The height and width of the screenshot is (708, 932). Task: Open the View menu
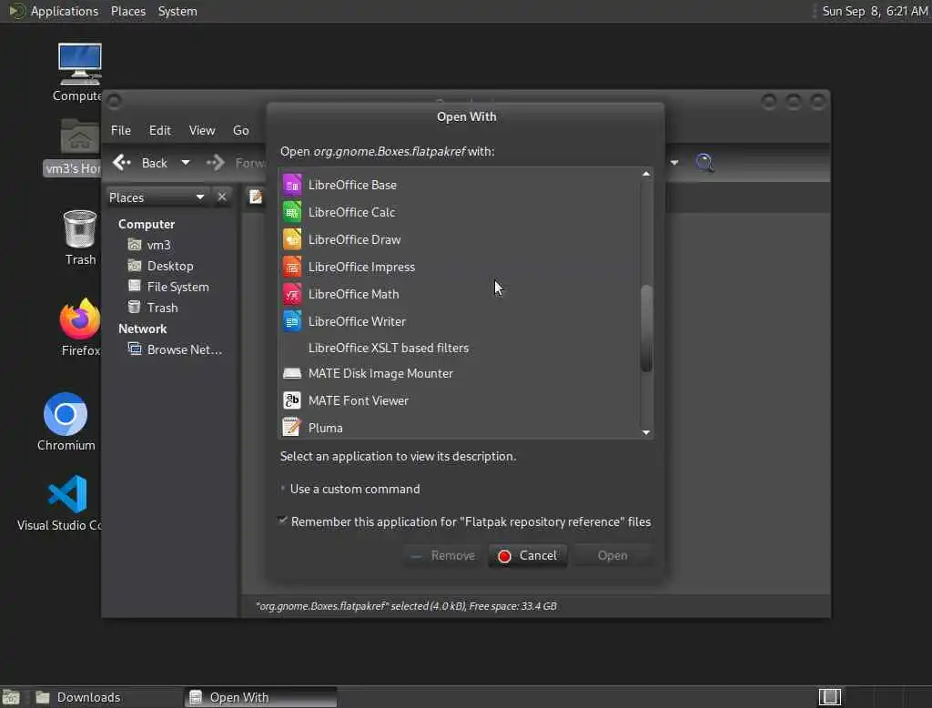coord(202,130)
